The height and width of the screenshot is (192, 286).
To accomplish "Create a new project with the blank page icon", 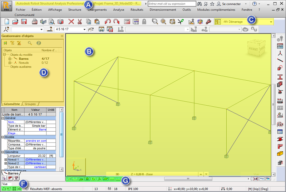I will coord(7,22).
